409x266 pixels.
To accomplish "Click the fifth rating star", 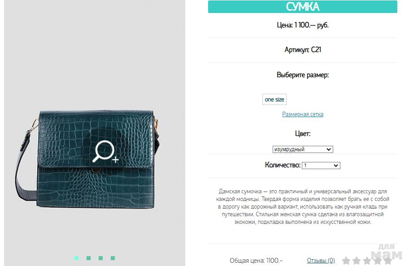I will click(388, 261).
